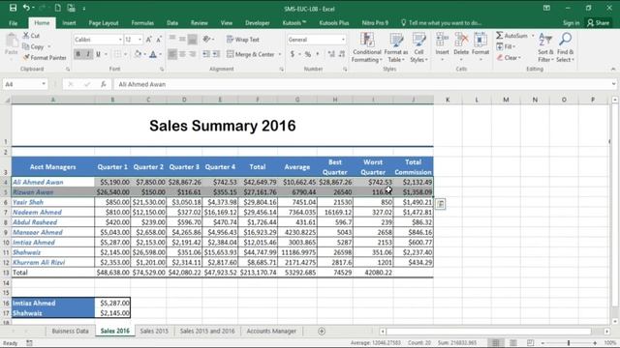The width and height of the screenshot is (620, 348).
Task: Click the Copy icon
Action: (26, 46)
